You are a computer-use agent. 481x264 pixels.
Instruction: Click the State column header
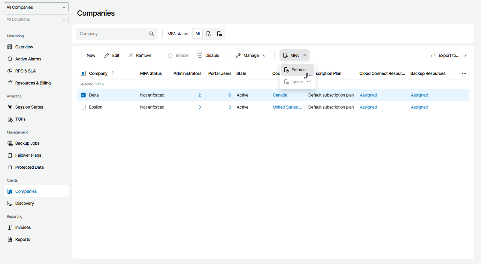tap(241, 73)
